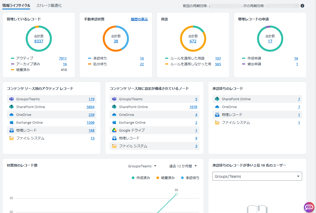Screen dimensions: 316x213
Task: Click the アーカイブ済み legend label
Action: pos(28,64)
